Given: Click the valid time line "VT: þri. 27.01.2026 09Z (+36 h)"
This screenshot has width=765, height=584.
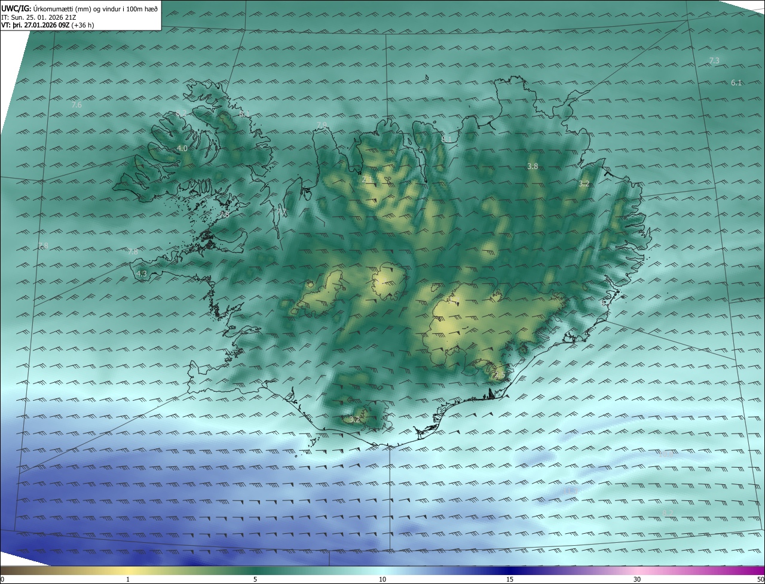Looking at the screenshot, I should click(47, 25).
